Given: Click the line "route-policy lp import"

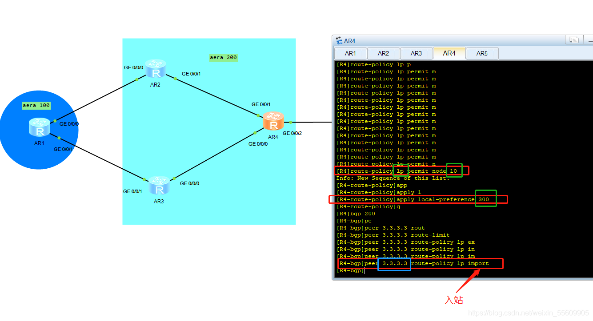Looking at the screenshot, I should [413, 263].
